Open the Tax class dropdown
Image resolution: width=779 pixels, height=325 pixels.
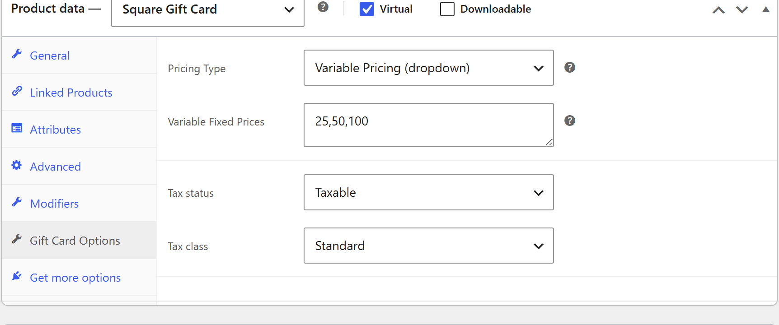tap(429, 246)
